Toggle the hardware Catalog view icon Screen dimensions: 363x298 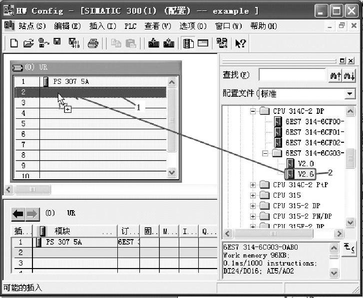click(x=188, y=43)
